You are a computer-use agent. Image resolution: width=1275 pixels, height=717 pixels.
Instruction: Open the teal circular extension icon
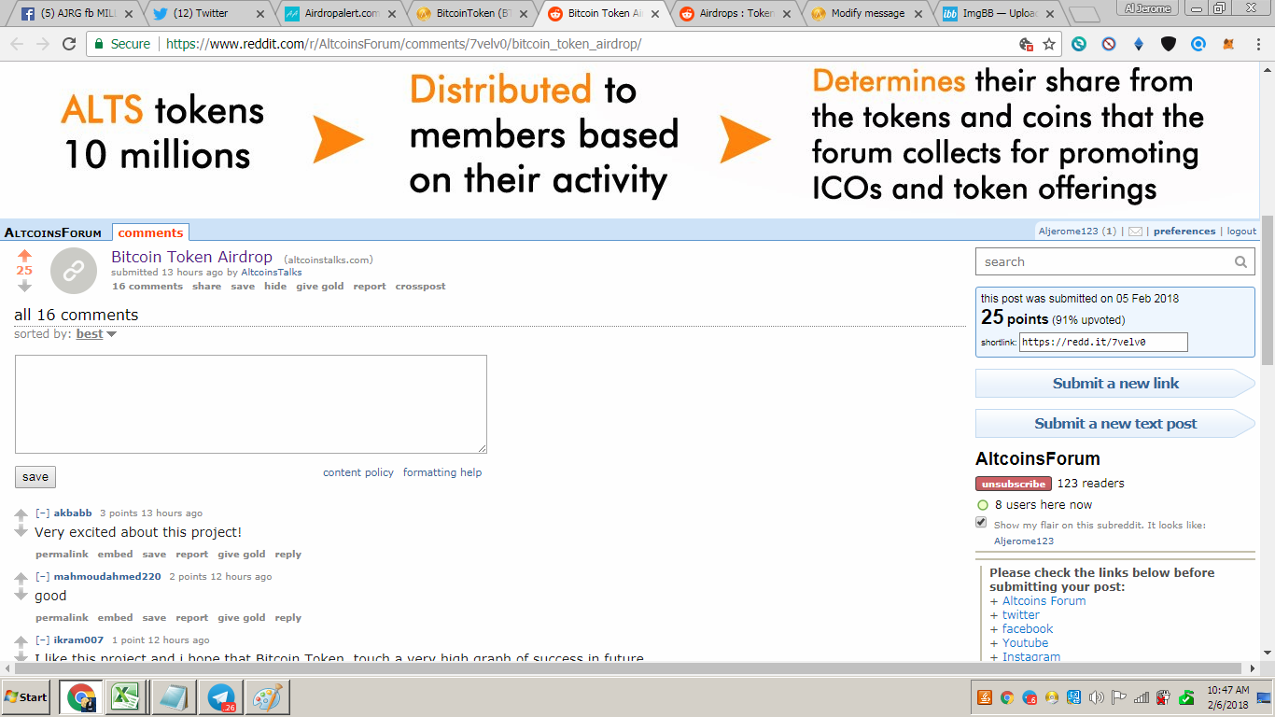pos(1079,44)
